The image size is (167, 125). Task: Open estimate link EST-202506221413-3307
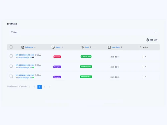click(25, 75)
